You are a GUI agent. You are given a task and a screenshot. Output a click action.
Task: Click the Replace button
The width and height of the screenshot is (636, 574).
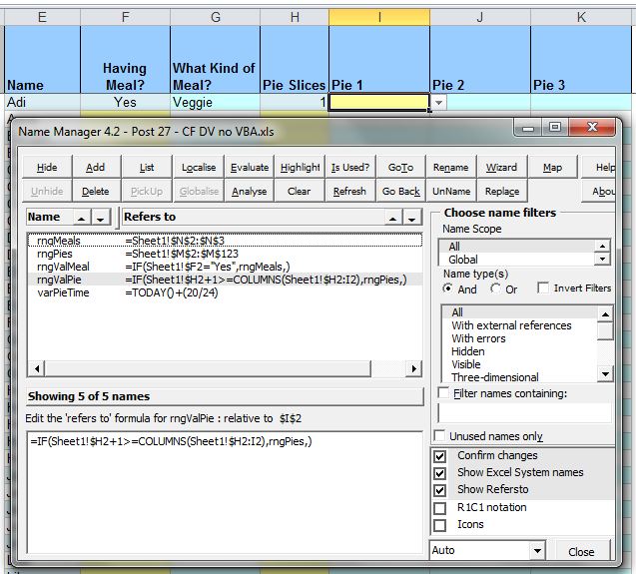[x=502, y=191]
